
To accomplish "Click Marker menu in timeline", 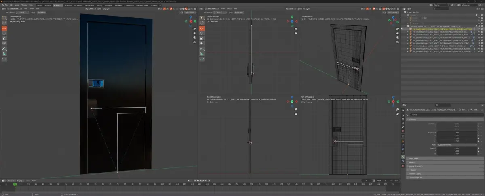I will click(34, 181).
